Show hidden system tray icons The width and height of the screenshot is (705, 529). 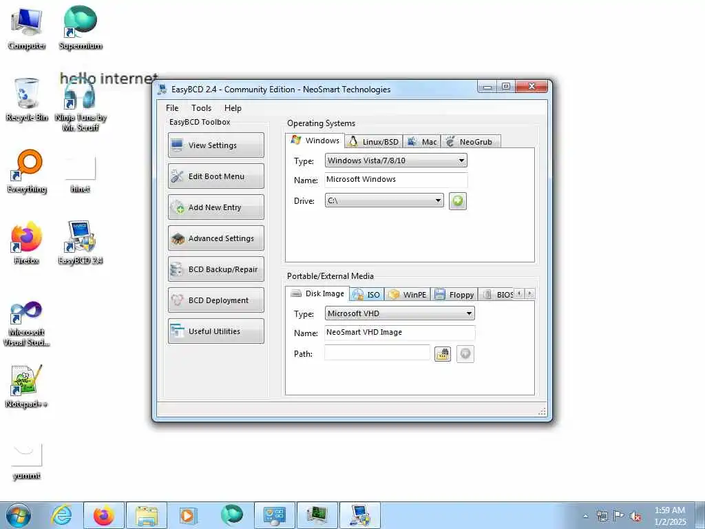585,516
